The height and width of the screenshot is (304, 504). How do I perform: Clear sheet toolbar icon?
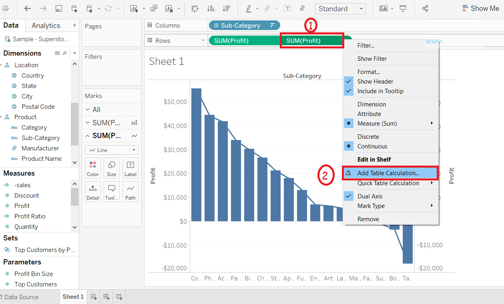pyautogui.click(x=169, y=8)
